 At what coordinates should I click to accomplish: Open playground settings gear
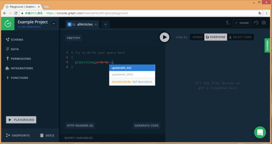point(264,23)
